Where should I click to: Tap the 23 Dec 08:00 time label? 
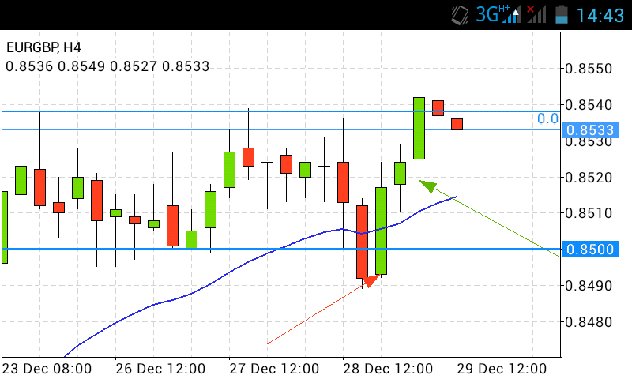47,369
